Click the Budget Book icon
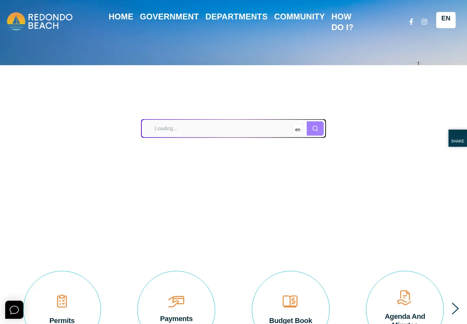Screen dimensions: 467x324 [290, 301]
